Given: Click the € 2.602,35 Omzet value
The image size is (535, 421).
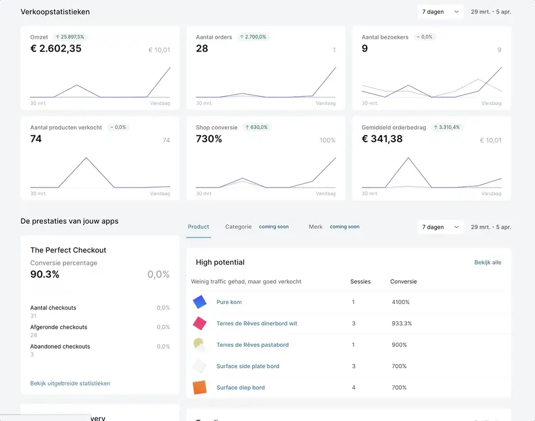Looking at the screenshot, I should coord(56,49).
